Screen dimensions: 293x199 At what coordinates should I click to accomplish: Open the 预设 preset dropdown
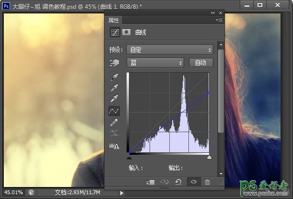click(170, 50)
